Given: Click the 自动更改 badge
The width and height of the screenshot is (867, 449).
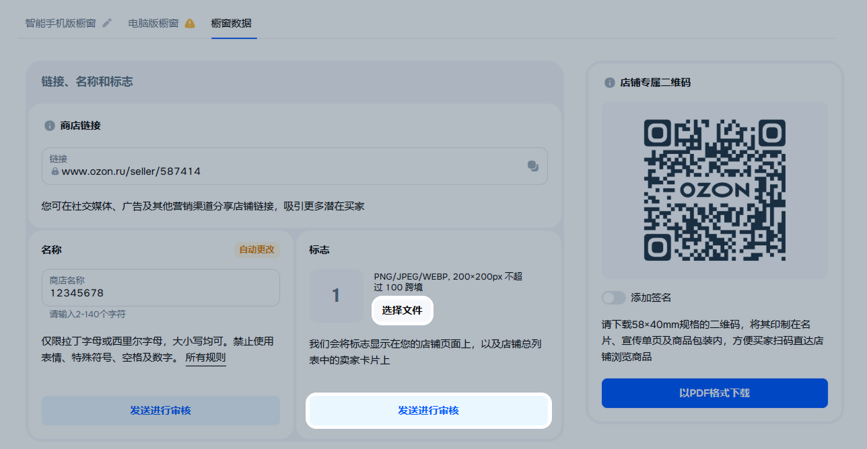Looking at the screenshot, I should click(x=256, y=249).
